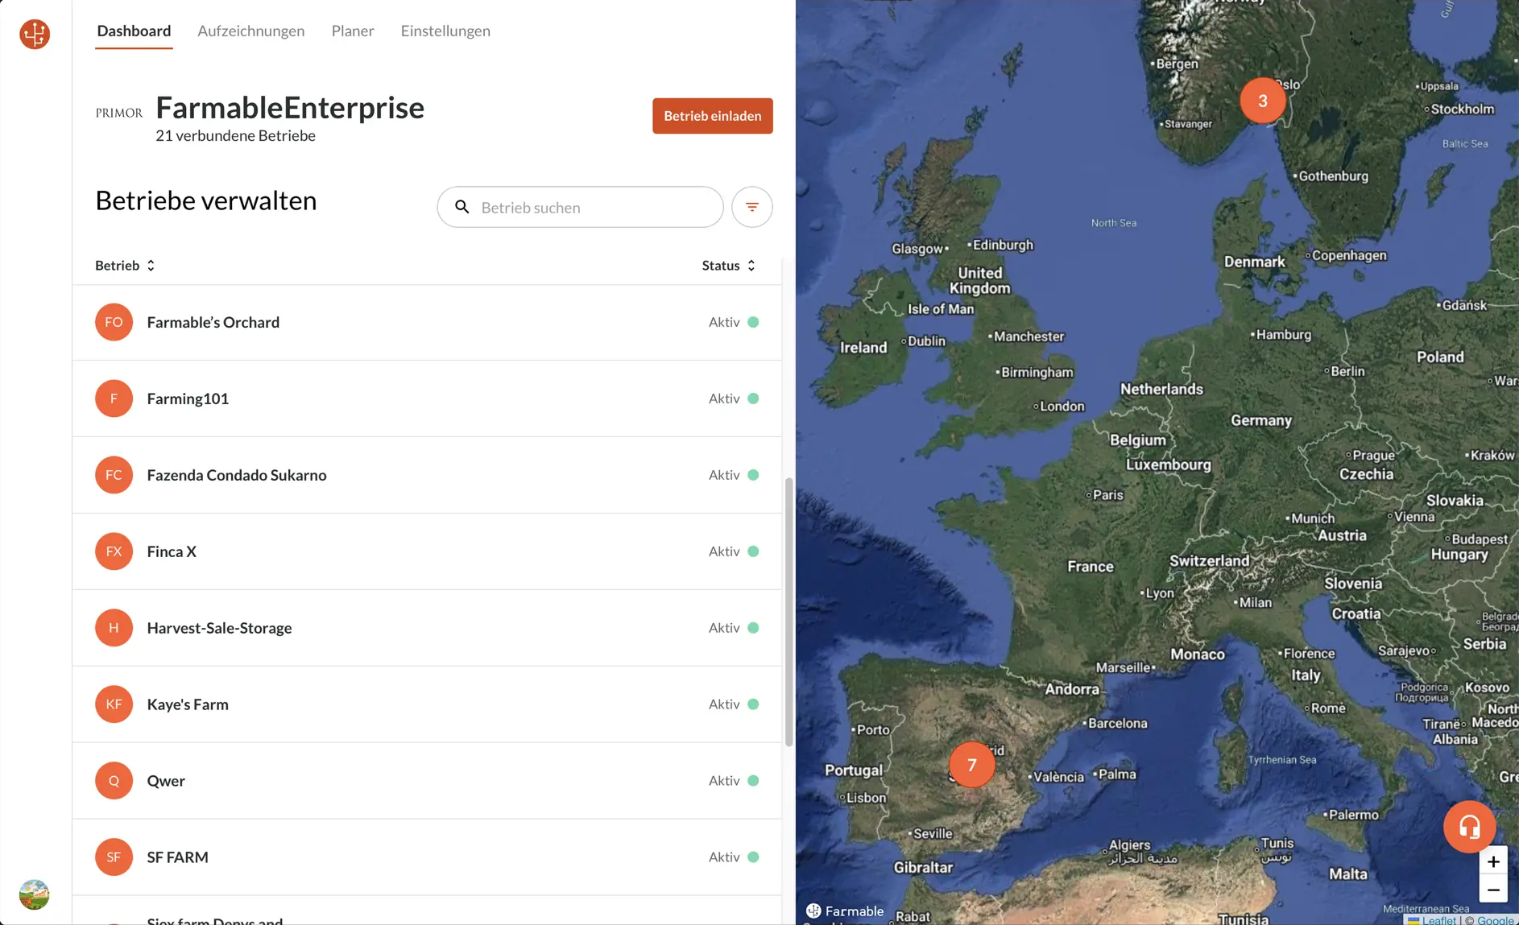Open the map cluster showing 3 farms
The image size is (1519, 925).
pos(1262,101)
